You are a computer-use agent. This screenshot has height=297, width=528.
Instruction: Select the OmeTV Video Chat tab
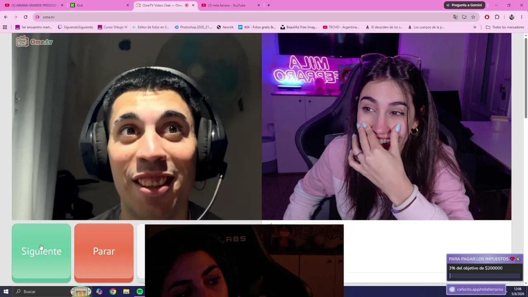pyautogui.click(x=162, y=5)
